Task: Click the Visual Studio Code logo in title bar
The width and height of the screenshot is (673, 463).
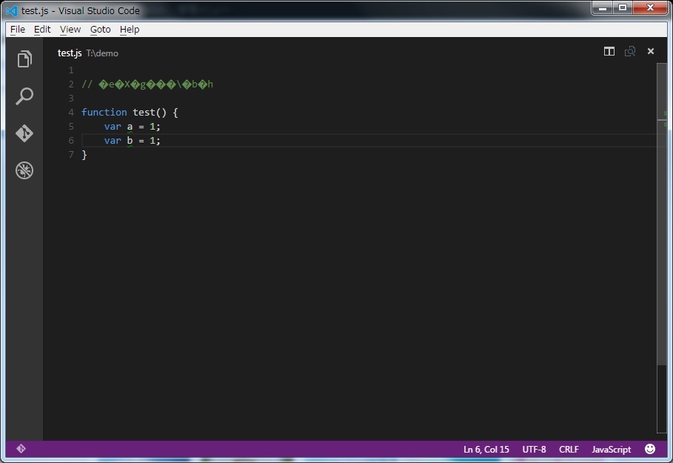Action: 12,10
